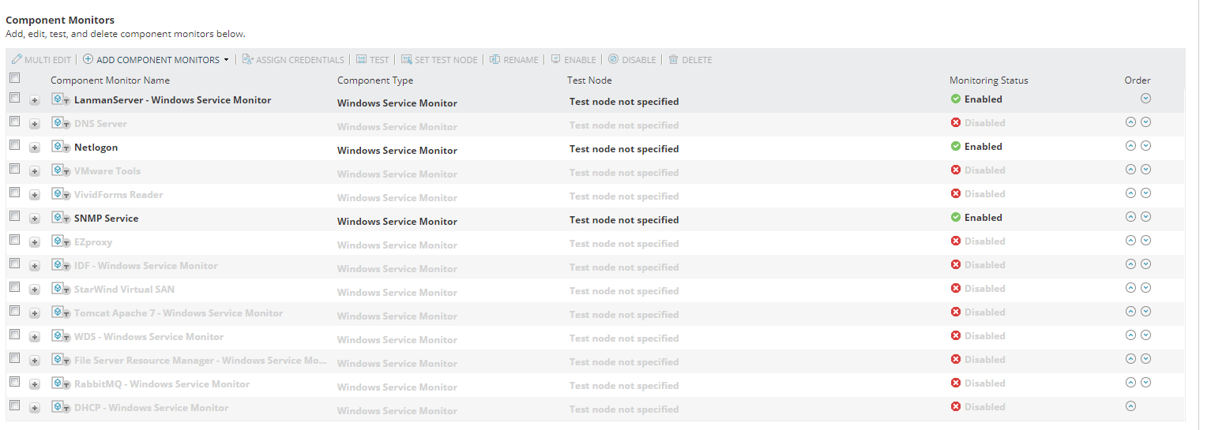The height and width of the screenshot is (430, 1211).
Task: Click the Component Type column header
Action: coord(375,80)
